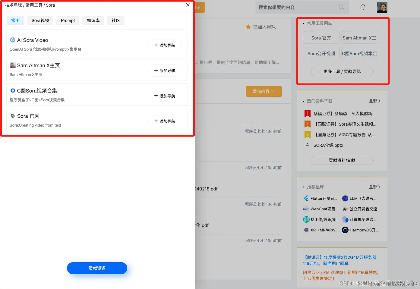Screen dimensions: 420x289
Task: Open LLM（大语言 planet link
Action: pyautogui.click(x=363, y=198)
